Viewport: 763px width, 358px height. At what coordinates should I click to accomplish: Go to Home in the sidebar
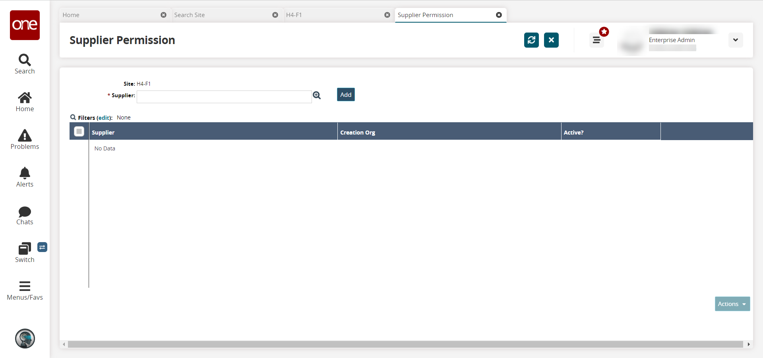click(x=25, y=102)
